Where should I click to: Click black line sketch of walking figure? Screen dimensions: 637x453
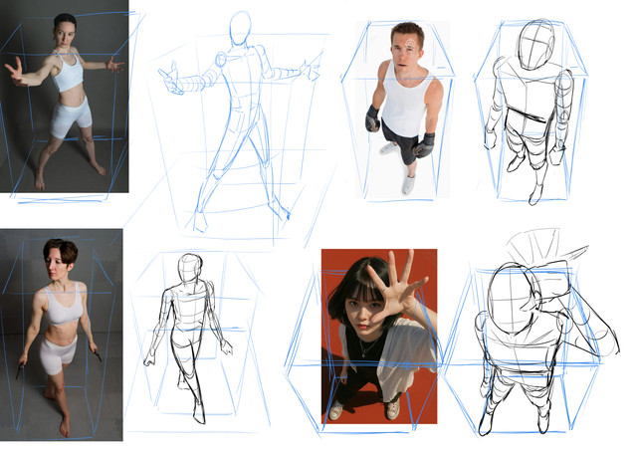188,339
